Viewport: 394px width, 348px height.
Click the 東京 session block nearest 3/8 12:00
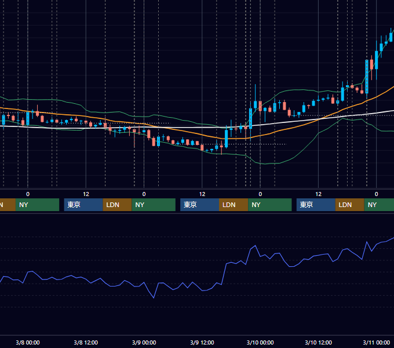83,205
